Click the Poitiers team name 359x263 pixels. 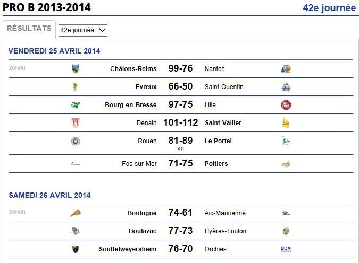click(216, 164)
